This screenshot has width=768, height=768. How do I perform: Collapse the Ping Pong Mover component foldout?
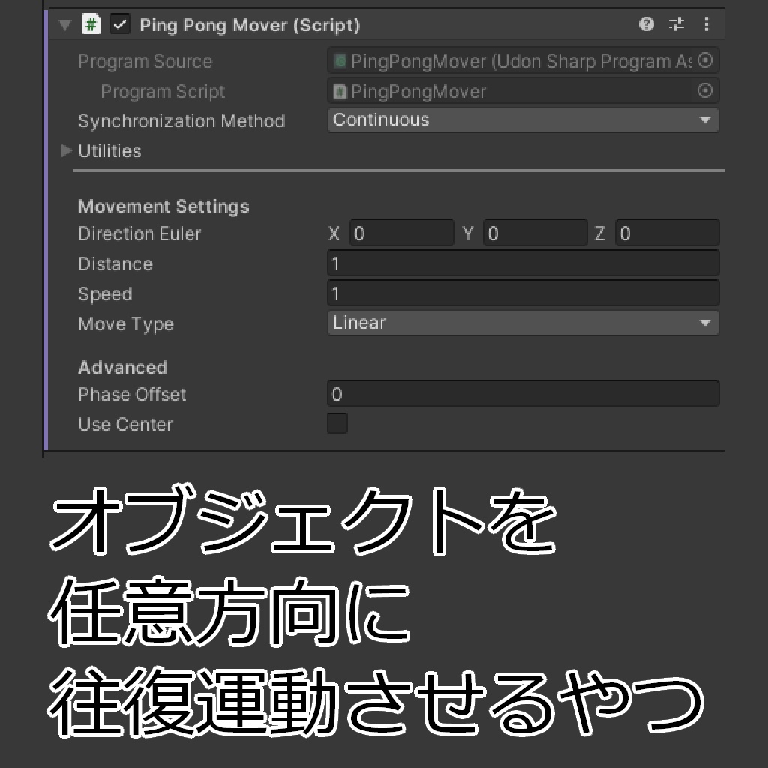(64, 24)
